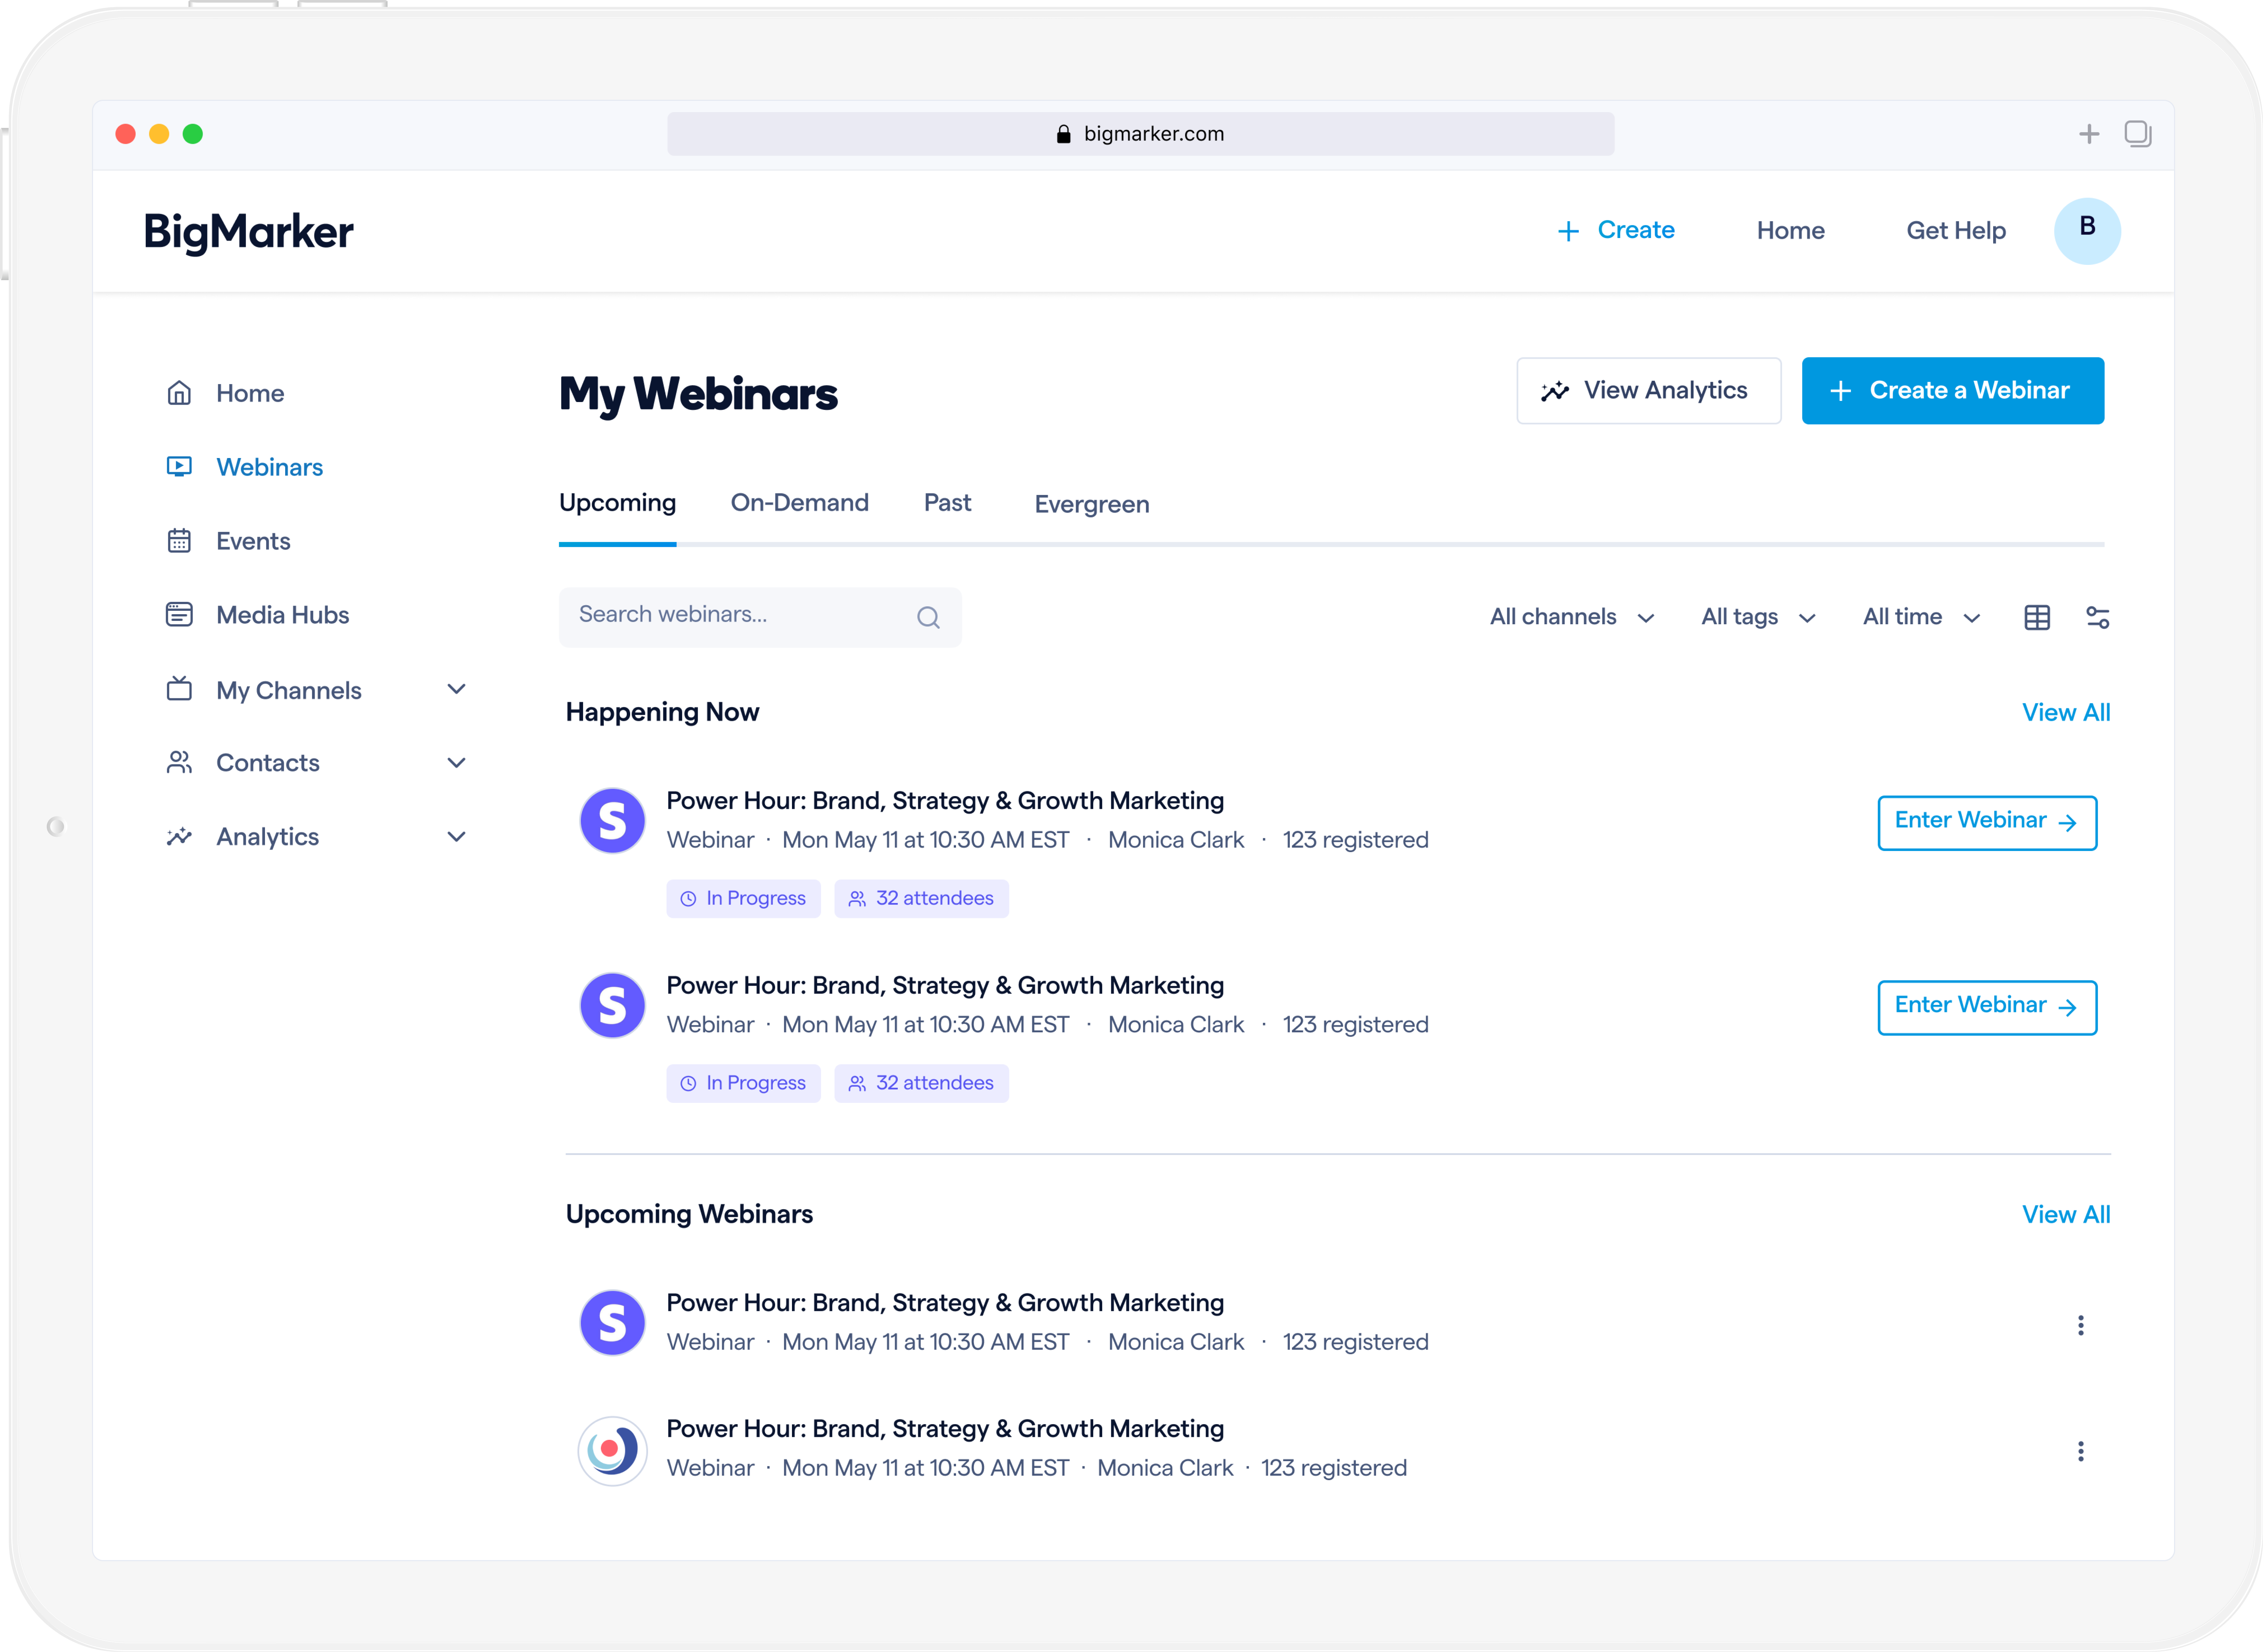Image resolution: width=2263 pixels, height=1652 pixels.
Task: Switch to table grid view icon
Action: tap(2037, 618)
